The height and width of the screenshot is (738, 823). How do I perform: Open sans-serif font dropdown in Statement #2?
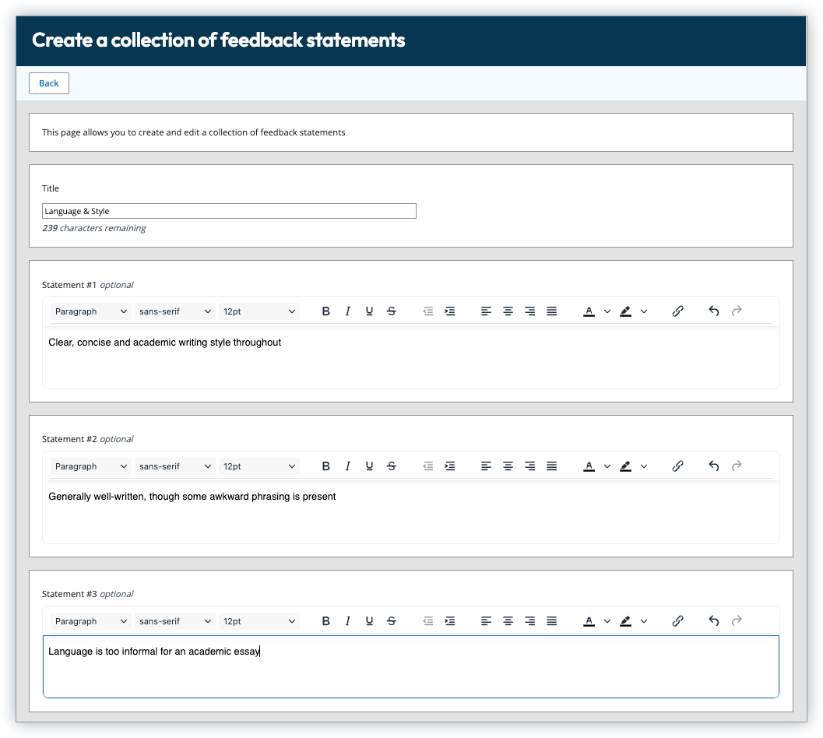[x=175, y=466]
